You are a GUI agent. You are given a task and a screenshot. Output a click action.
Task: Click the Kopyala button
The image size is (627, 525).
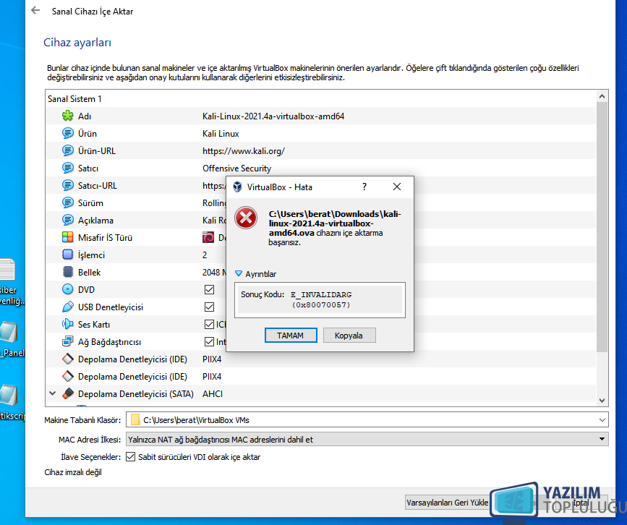(349, 335)
